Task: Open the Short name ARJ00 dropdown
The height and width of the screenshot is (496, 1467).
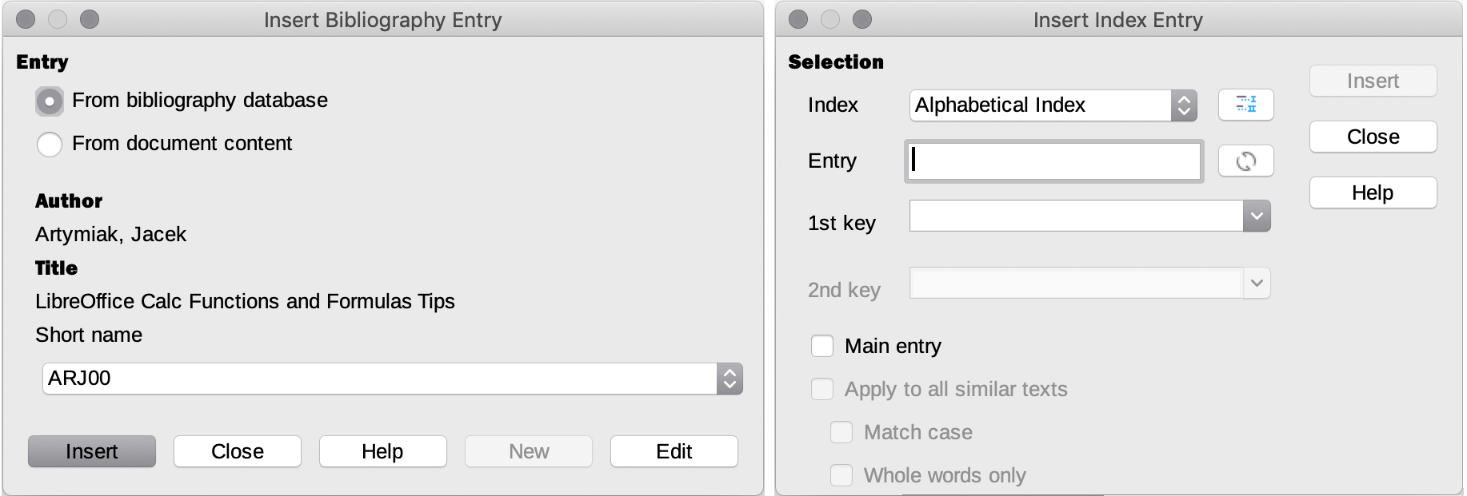Action: click(x=729, y=379)
